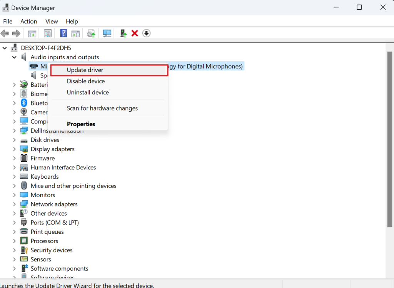The image size is (394, 288).
Task: Collapse the Audio inputs and outputs category
Action: point(15,57)
